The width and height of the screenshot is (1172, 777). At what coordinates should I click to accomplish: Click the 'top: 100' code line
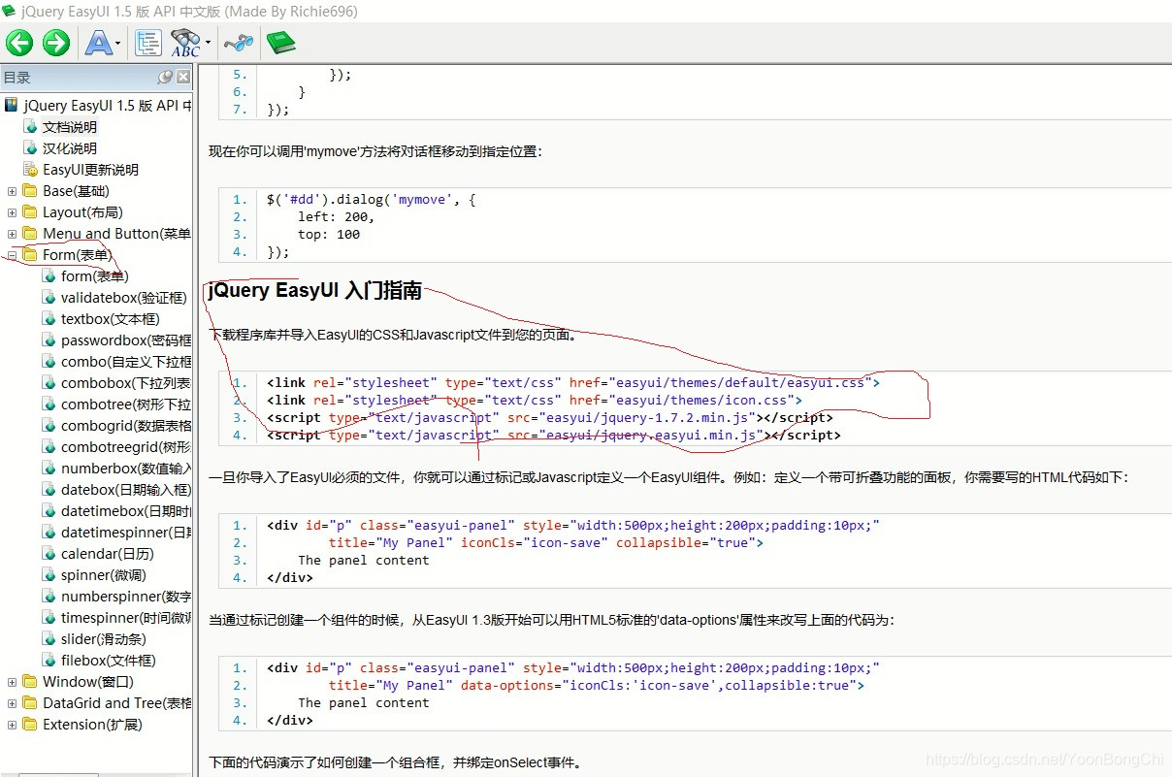click(329, 235)
